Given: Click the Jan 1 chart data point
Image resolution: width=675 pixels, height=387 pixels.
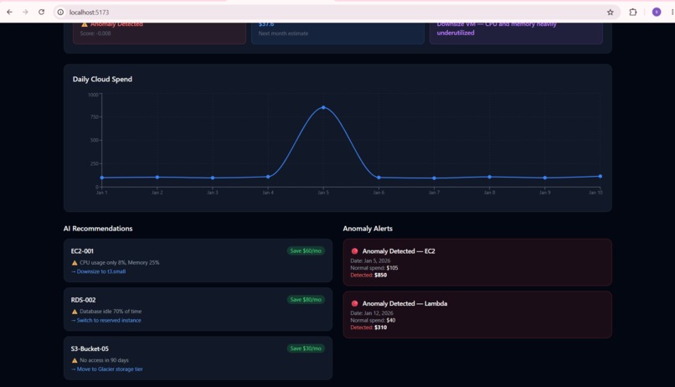Looking at the screenshot, I should (x=102, y=178).
